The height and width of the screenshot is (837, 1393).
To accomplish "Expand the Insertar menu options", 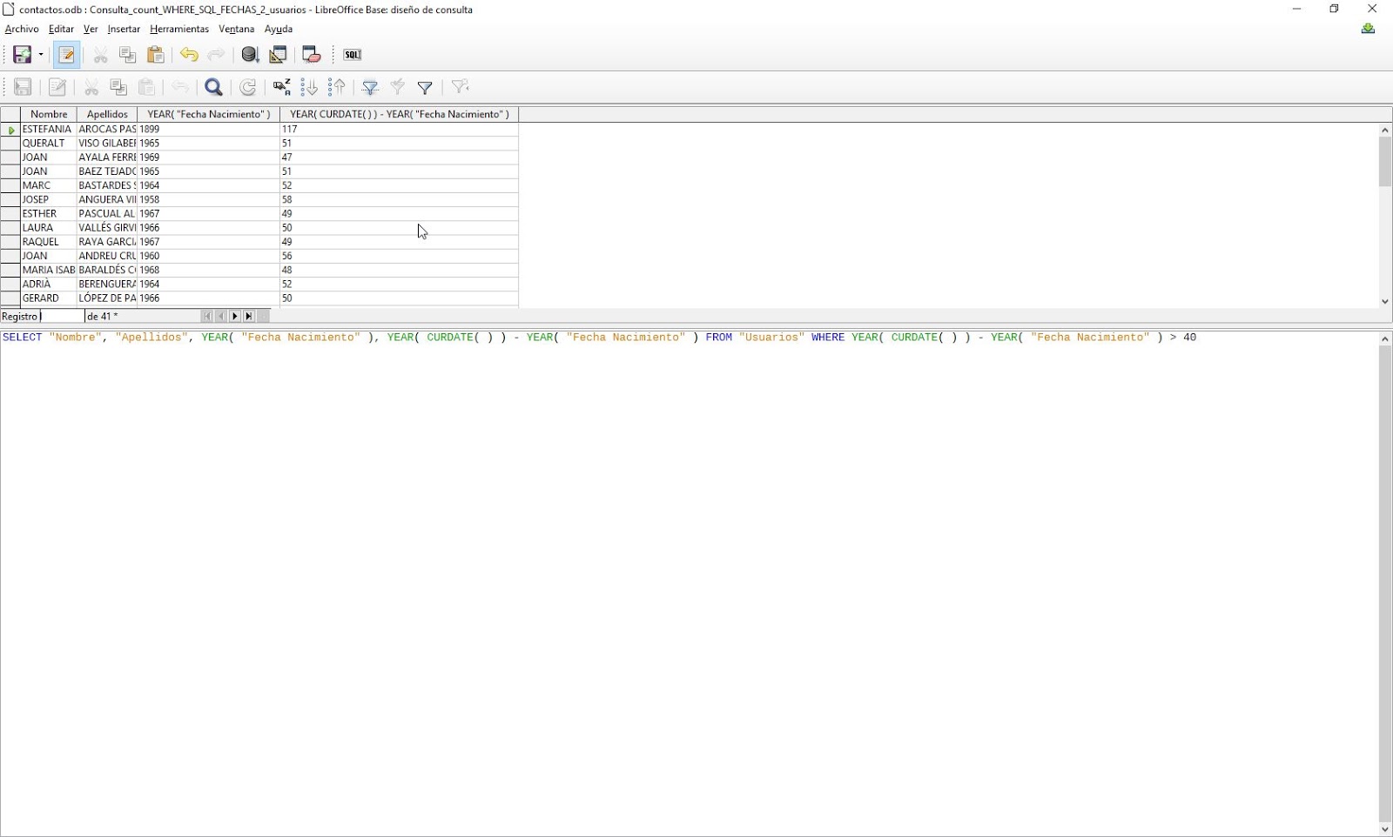I will [123, 29].
